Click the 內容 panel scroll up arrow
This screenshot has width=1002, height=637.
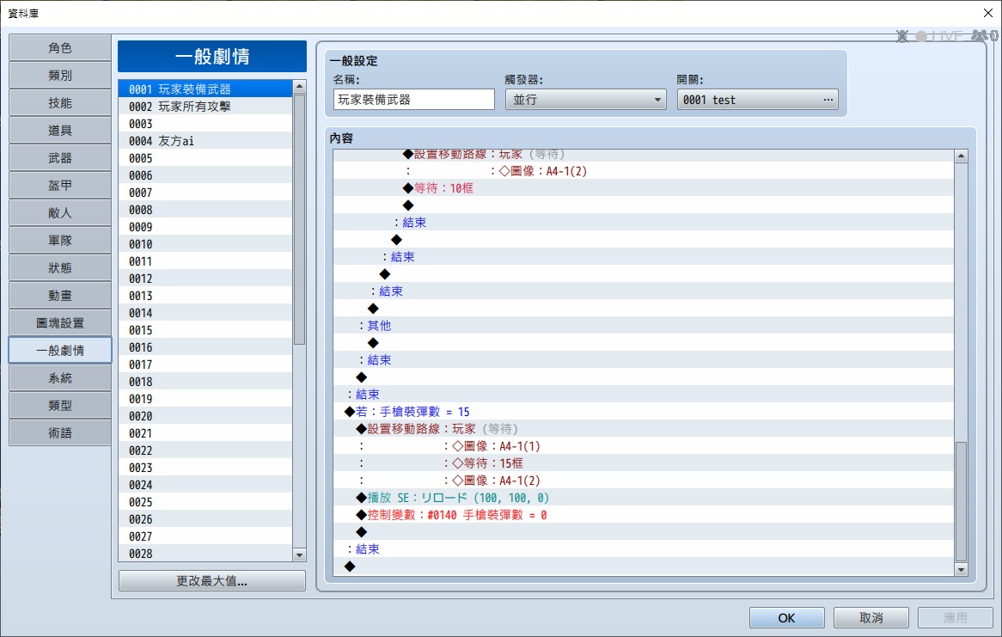coord(961,156)
